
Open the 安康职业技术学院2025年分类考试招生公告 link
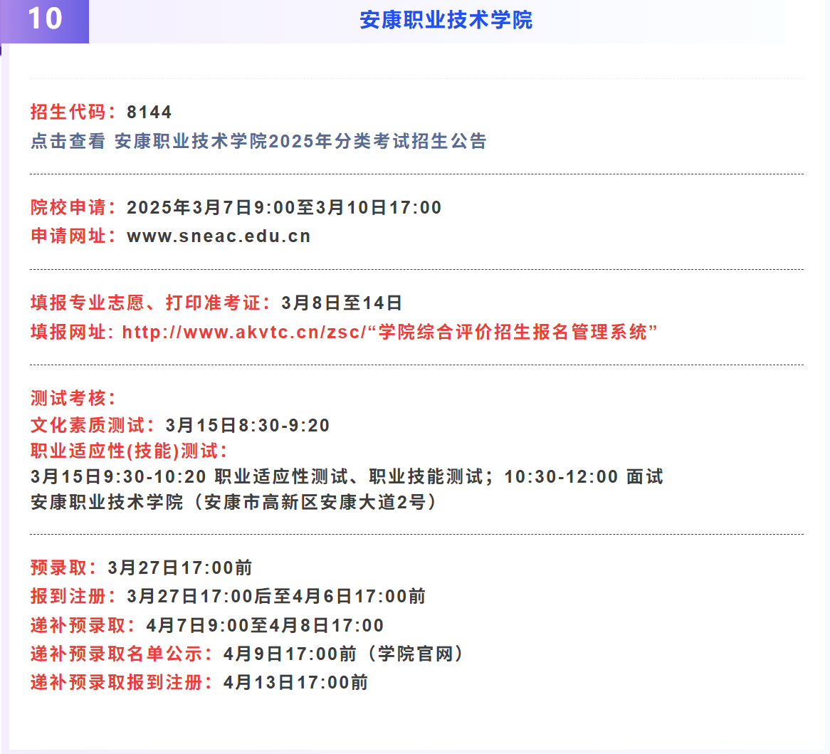(x=300, y=141)
